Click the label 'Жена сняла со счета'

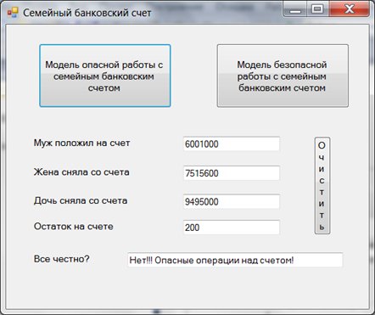(81, 172)
